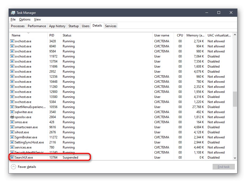
Task: Click icon of svchost.exe with PID 13704
Action: tap(12, 61)
